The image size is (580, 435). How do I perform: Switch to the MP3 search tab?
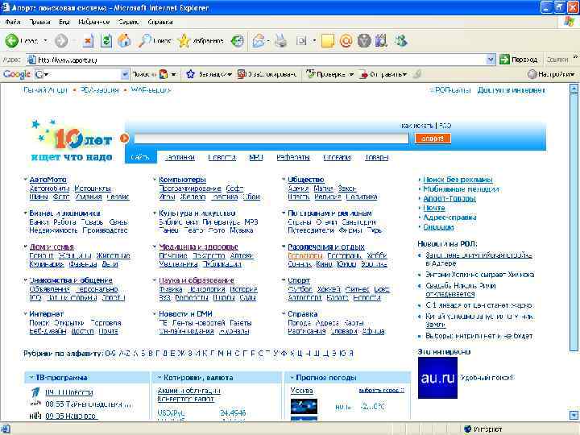(x=256, y=157)
